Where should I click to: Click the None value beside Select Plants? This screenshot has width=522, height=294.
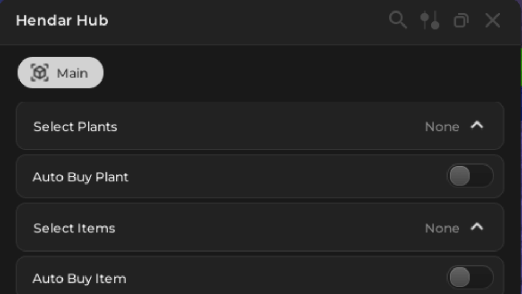442,127
